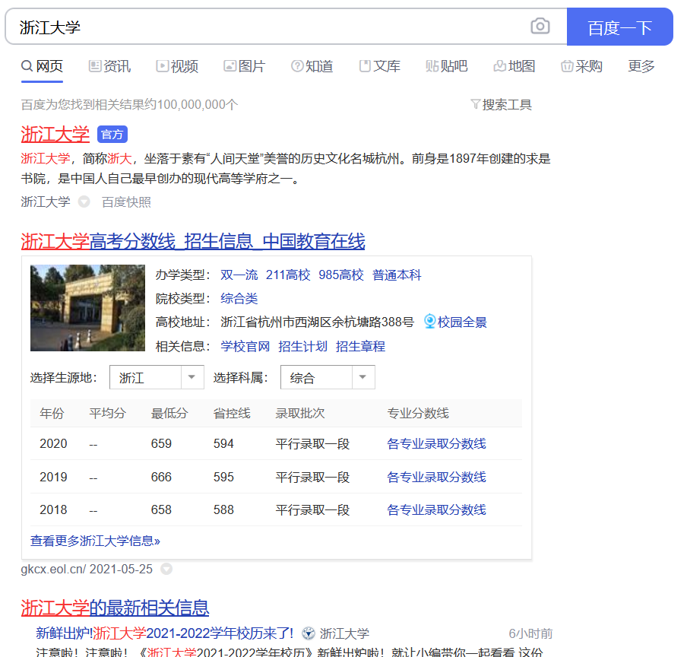
Task: Click the 6小时前 timestamp
Action: click(x=530, y=633)
